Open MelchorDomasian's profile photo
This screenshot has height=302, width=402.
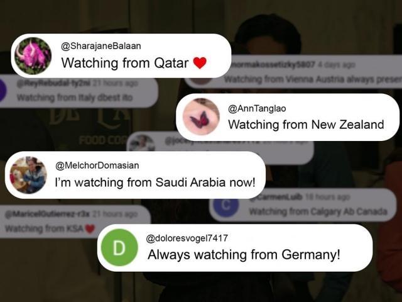pos(28,175)
